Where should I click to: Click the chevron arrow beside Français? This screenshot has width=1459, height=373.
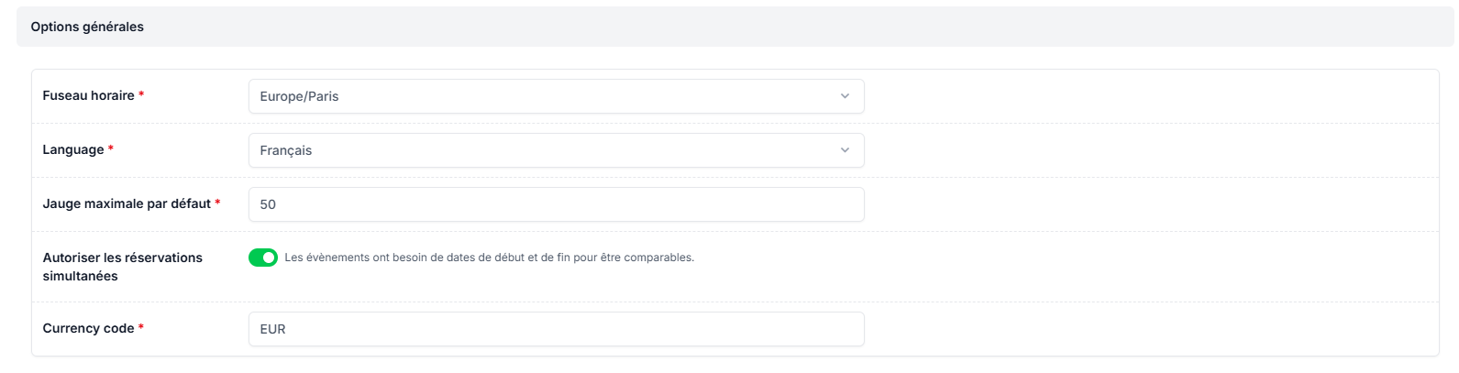click(x=845, y=150)
